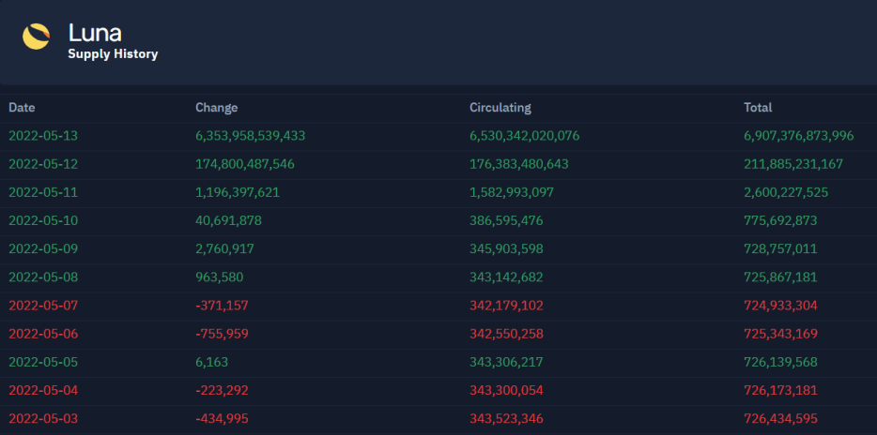
Task: Select the change value 6,163
Action: point(212,363)
